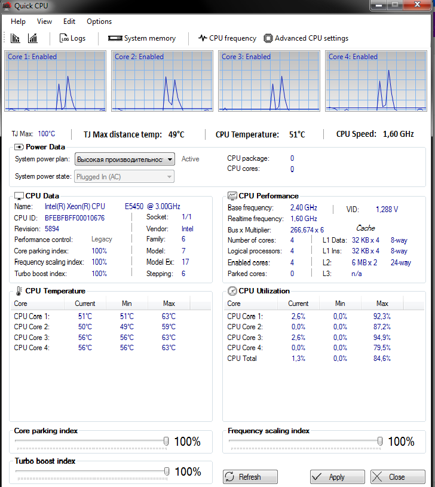Expand the System power plan dropdown
Image resolution: width=435 pixels, height=487 pixels.
(x=125, y=160)
